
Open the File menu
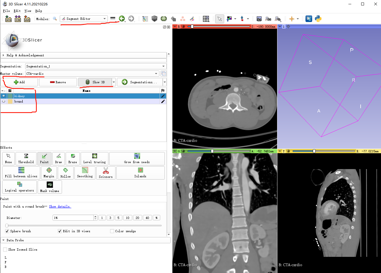[7, 11]
